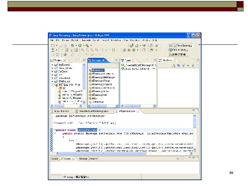Open dropdown arrow next to External Tools
The image size is (248, 186).
click(x=91, y=45)
